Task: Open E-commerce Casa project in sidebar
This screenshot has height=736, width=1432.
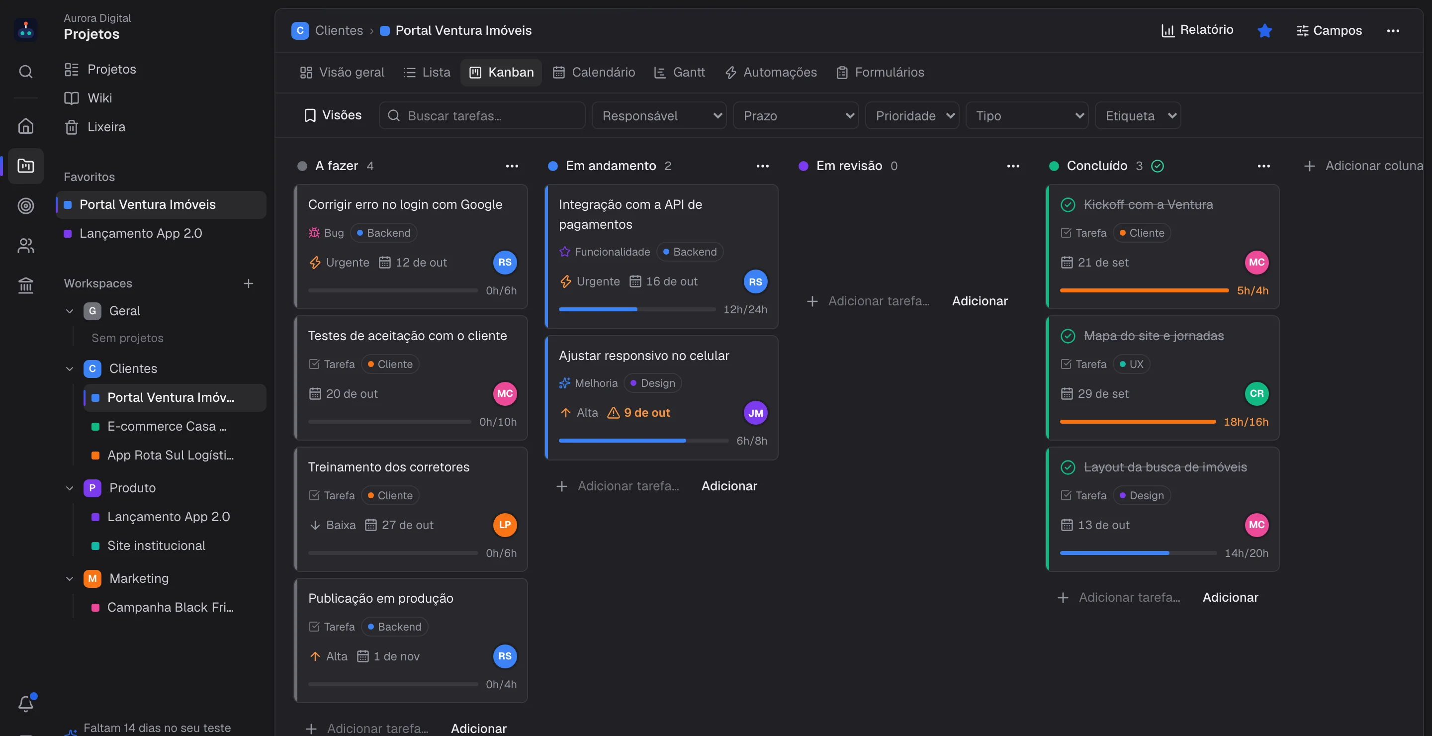Action: tap(175, 426)
